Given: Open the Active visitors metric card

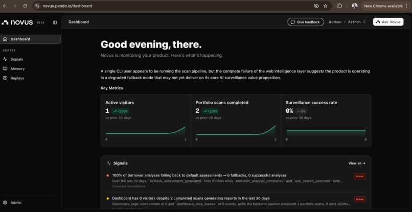Looking at the screenshot, I should tap(146, 121).
